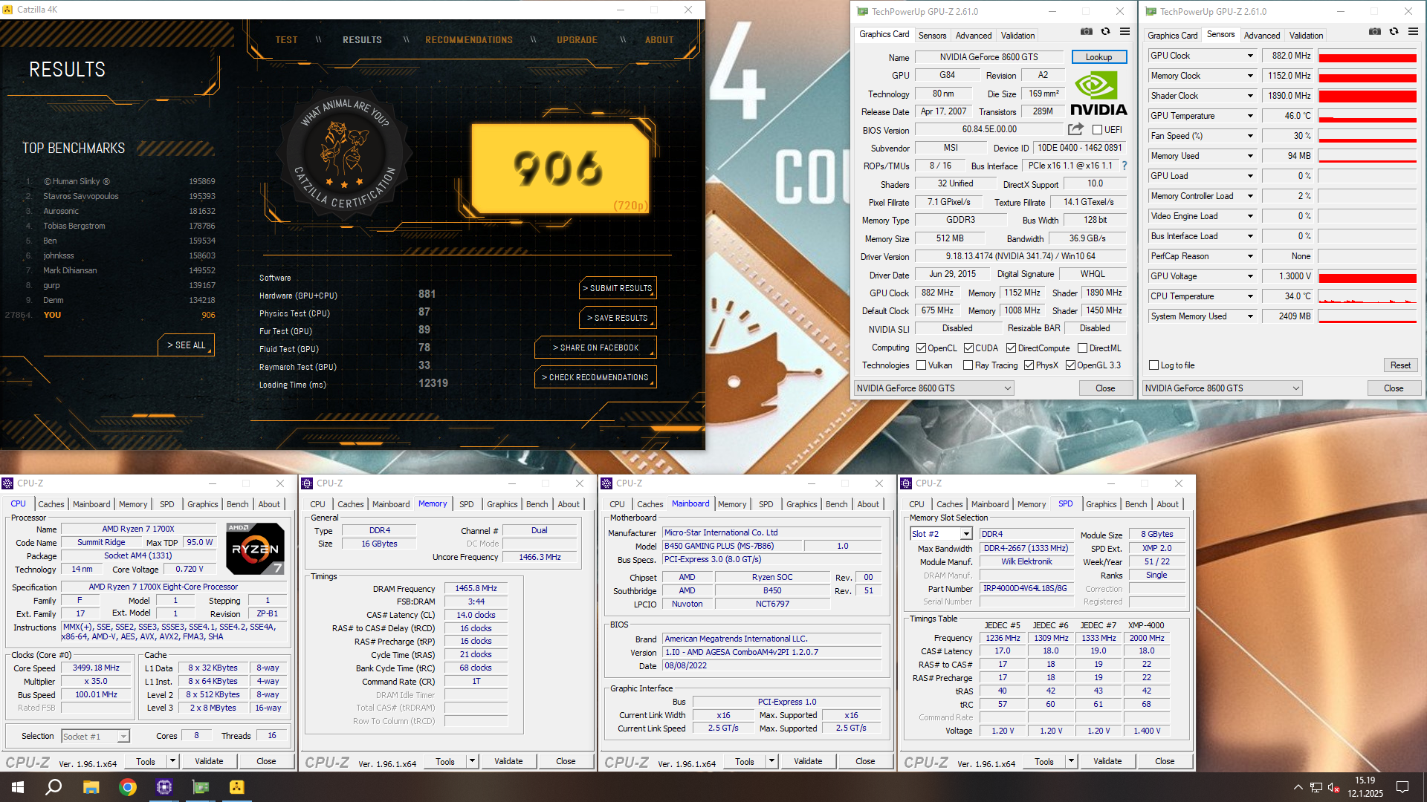Viewport: 1427px width, 802px height.
Task: Click muted volume icon in system tray
Action: tap(1333, 787)
